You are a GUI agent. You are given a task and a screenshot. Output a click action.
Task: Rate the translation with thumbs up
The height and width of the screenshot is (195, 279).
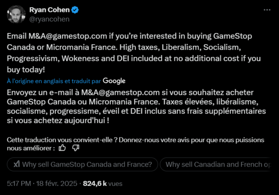[x=62, y=148]
